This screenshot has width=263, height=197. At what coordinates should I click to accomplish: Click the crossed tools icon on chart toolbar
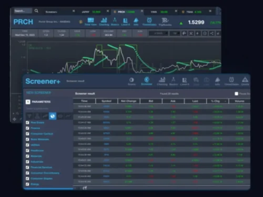click(191, 33)
